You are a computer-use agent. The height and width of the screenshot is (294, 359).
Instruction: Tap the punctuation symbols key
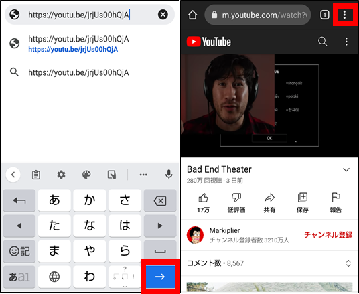125,277
